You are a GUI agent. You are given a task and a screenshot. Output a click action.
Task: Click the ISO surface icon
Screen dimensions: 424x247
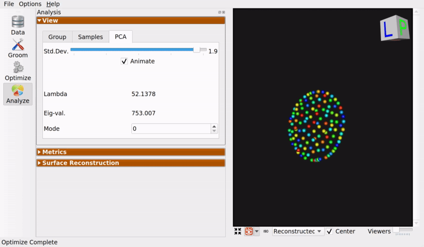266,231
